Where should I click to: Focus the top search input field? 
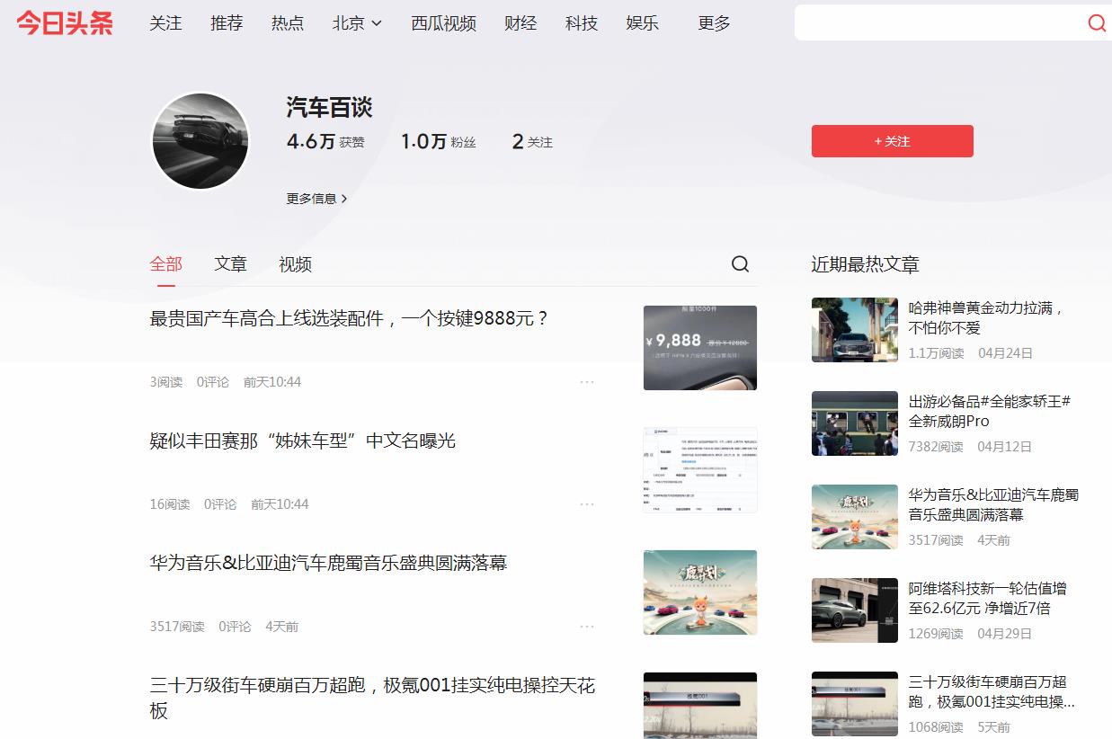(x=939, y=23)
